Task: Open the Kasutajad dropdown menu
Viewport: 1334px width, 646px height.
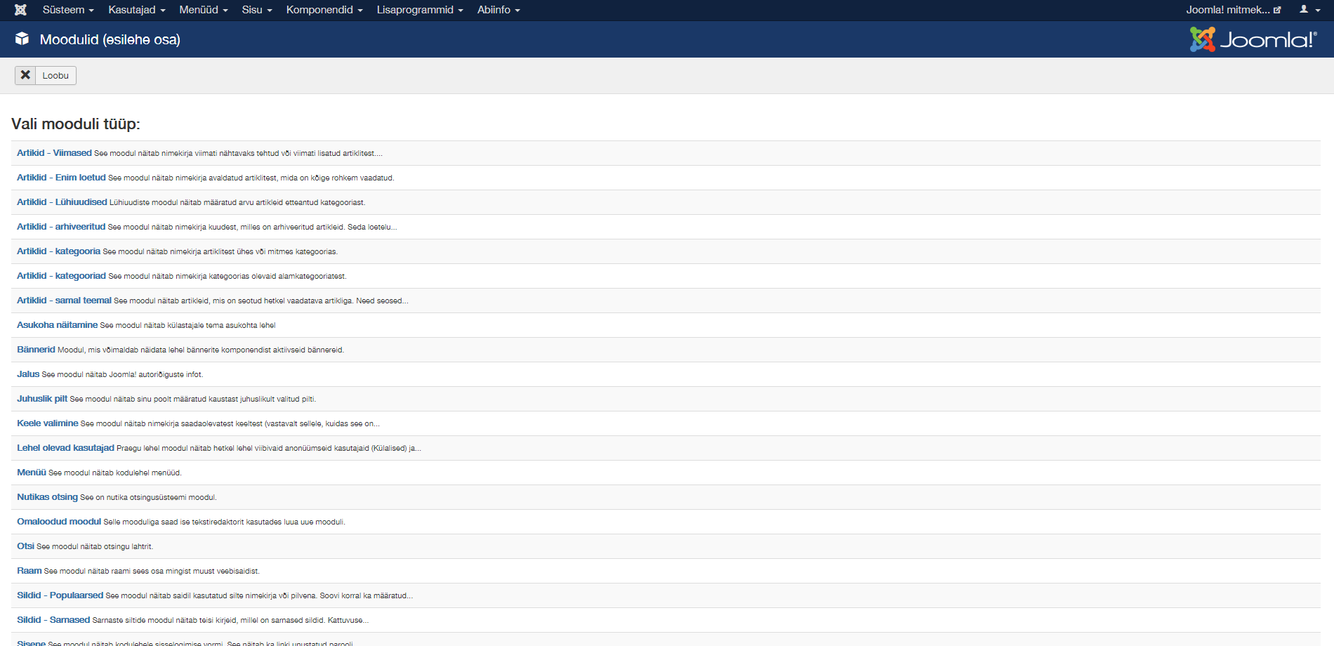Action: [x=137, y=10]
